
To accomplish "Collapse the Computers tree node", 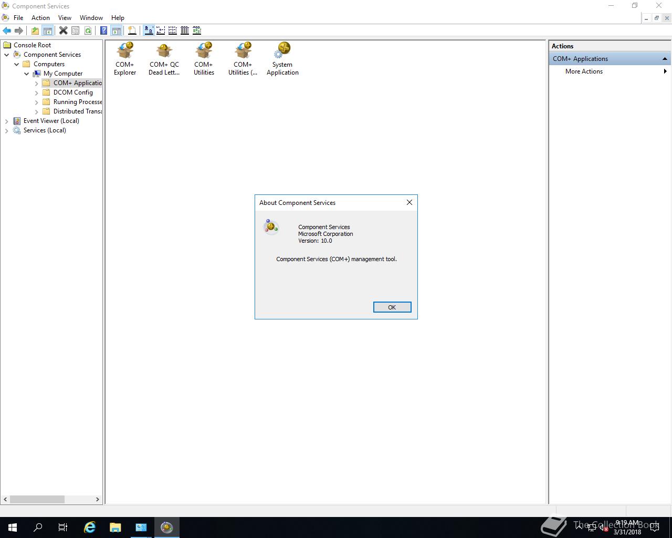I will (17, 64).
